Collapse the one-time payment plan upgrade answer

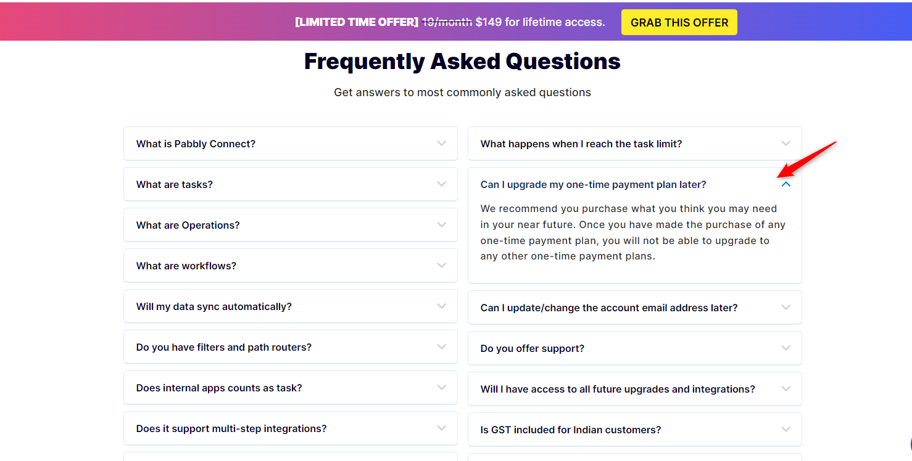[786, 184]
